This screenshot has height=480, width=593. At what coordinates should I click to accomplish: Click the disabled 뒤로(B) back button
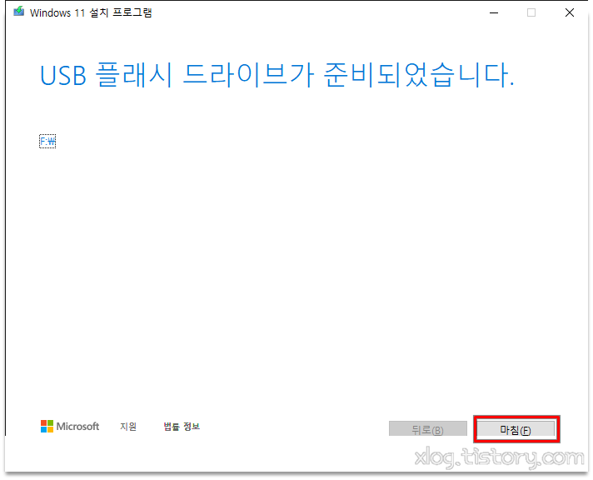point(428,429)
